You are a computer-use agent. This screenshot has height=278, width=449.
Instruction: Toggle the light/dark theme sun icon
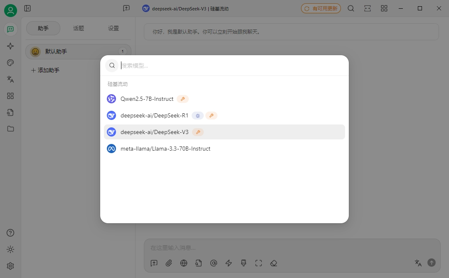10,249
